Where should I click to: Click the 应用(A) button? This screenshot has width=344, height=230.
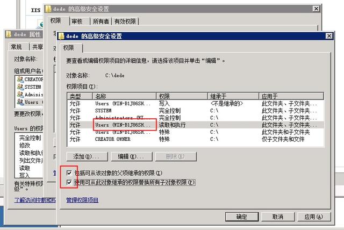pos(314,217)
